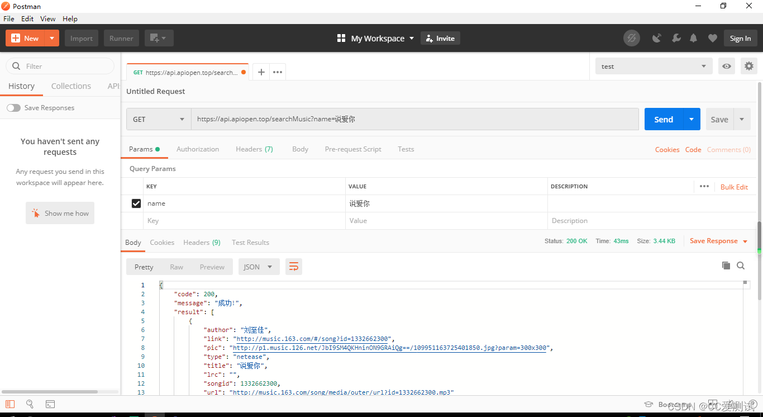Click Sign In
The image size is (763, 417).
point(740,38)
